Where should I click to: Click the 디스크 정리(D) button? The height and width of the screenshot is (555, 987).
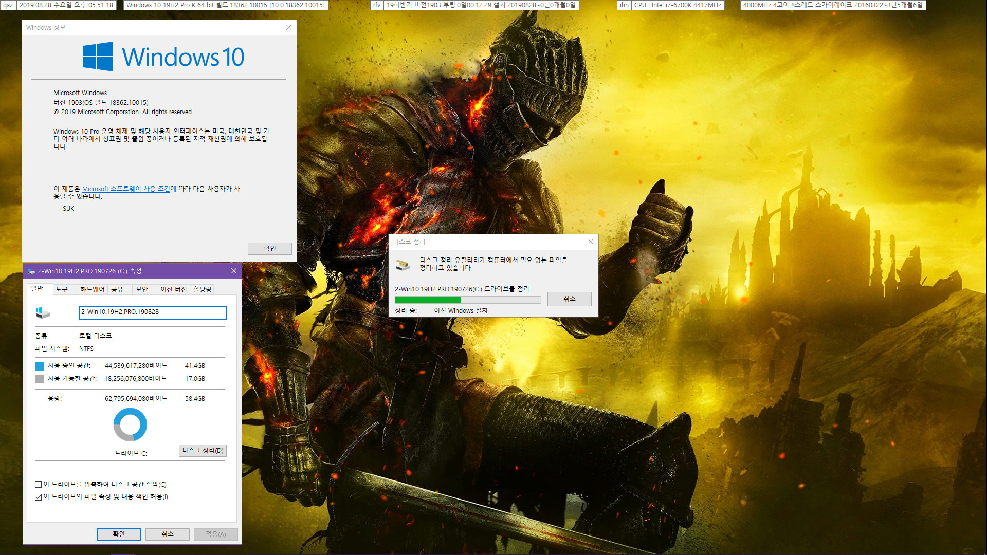click(203, 450)
